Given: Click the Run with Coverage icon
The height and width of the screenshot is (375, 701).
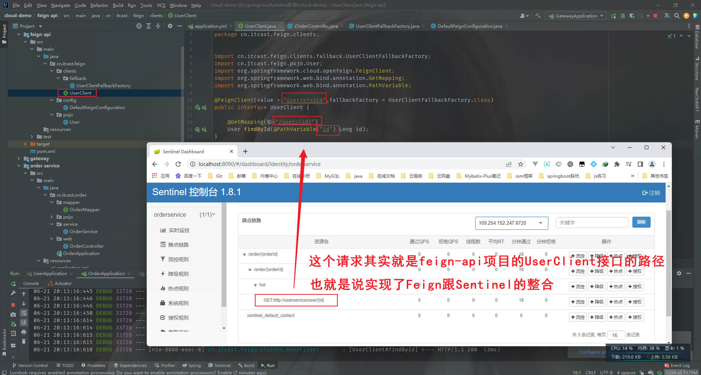Looking at the screenshot, I should 632,16.
